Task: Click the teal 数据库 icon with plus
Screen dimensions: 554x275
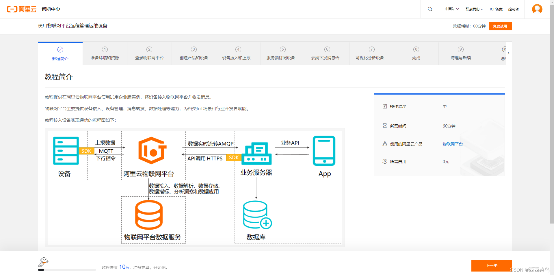Action: tap(257, 215)
